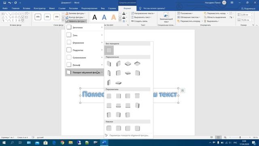
Task: Switch to web layout view icon
Action: tap(225, 137)
